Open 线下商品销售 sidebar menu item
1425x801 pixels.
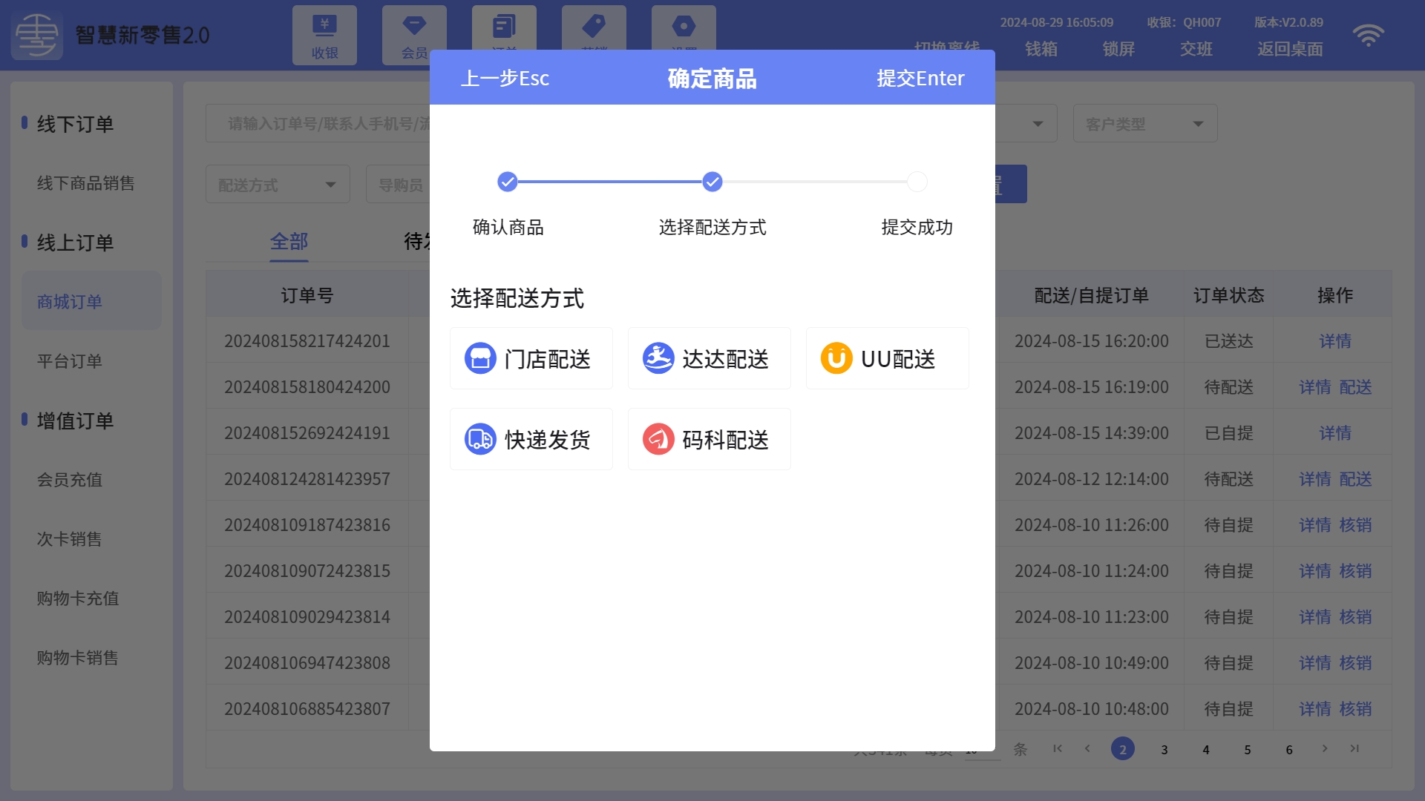click(86, 183)
